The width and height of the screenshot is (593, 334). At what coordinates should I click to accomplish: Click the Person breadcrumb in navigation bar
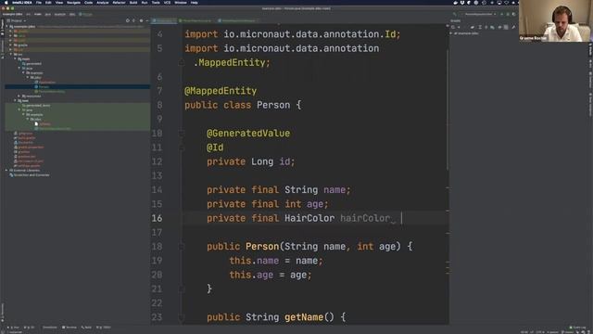click(86, 14)
